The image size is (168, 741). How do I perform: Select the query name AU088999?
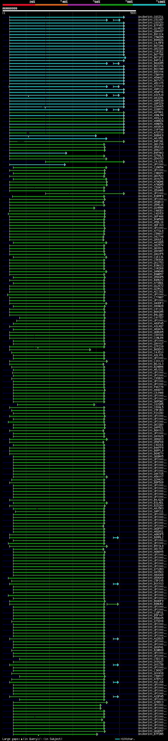pos(10,8)
